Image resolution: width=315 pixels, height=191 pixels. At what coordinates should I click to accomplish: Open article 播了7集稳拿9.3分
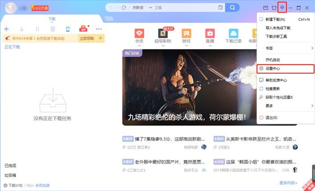coord(170,139)
